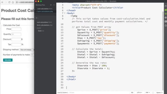Click the $total = $total - $discount line
The width and height of the screenshot is (167, 94).
pos(96,57)
